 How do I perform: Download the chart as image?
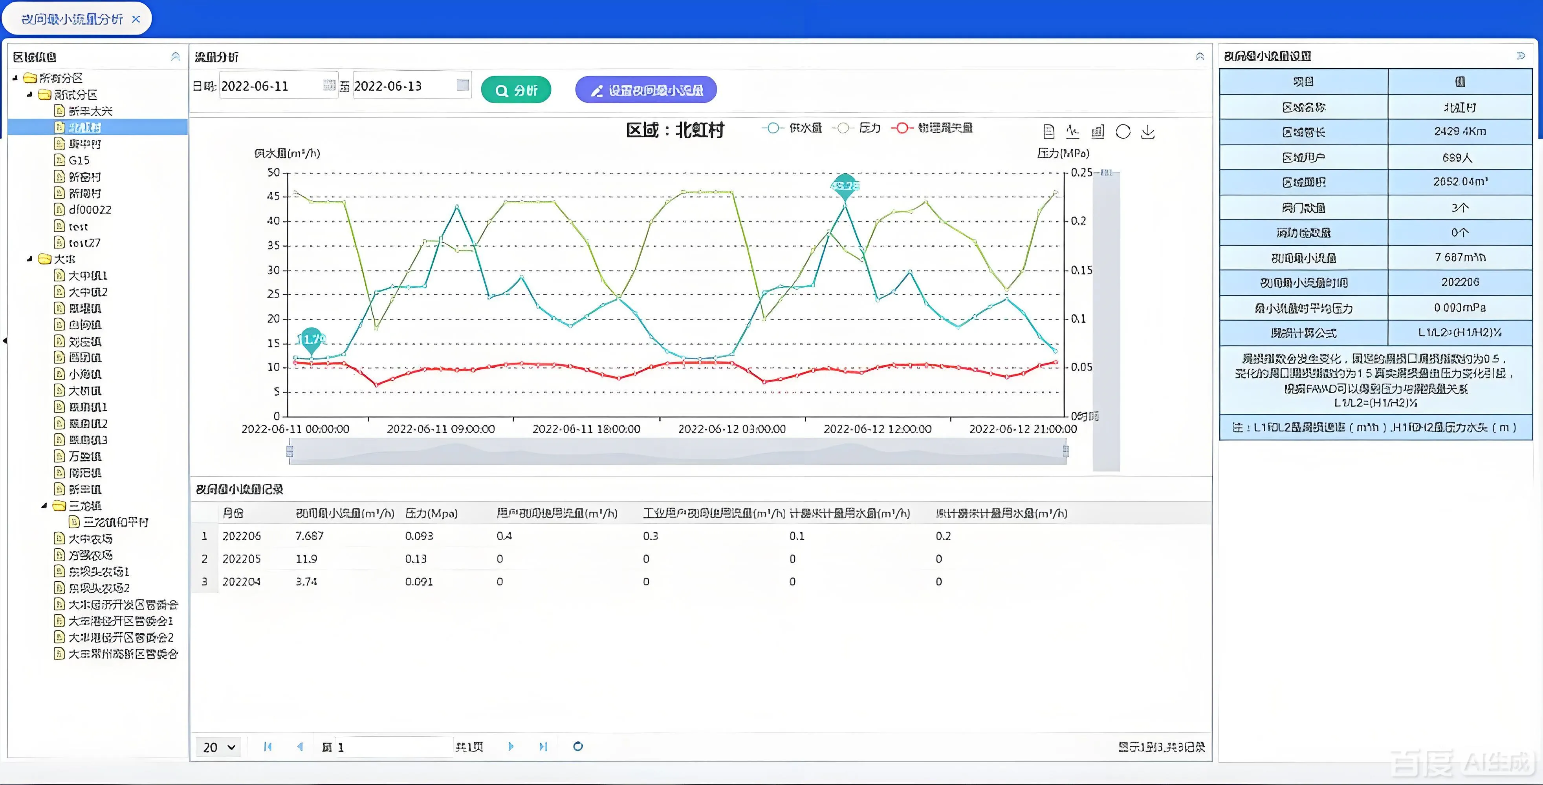(1148, 131)
